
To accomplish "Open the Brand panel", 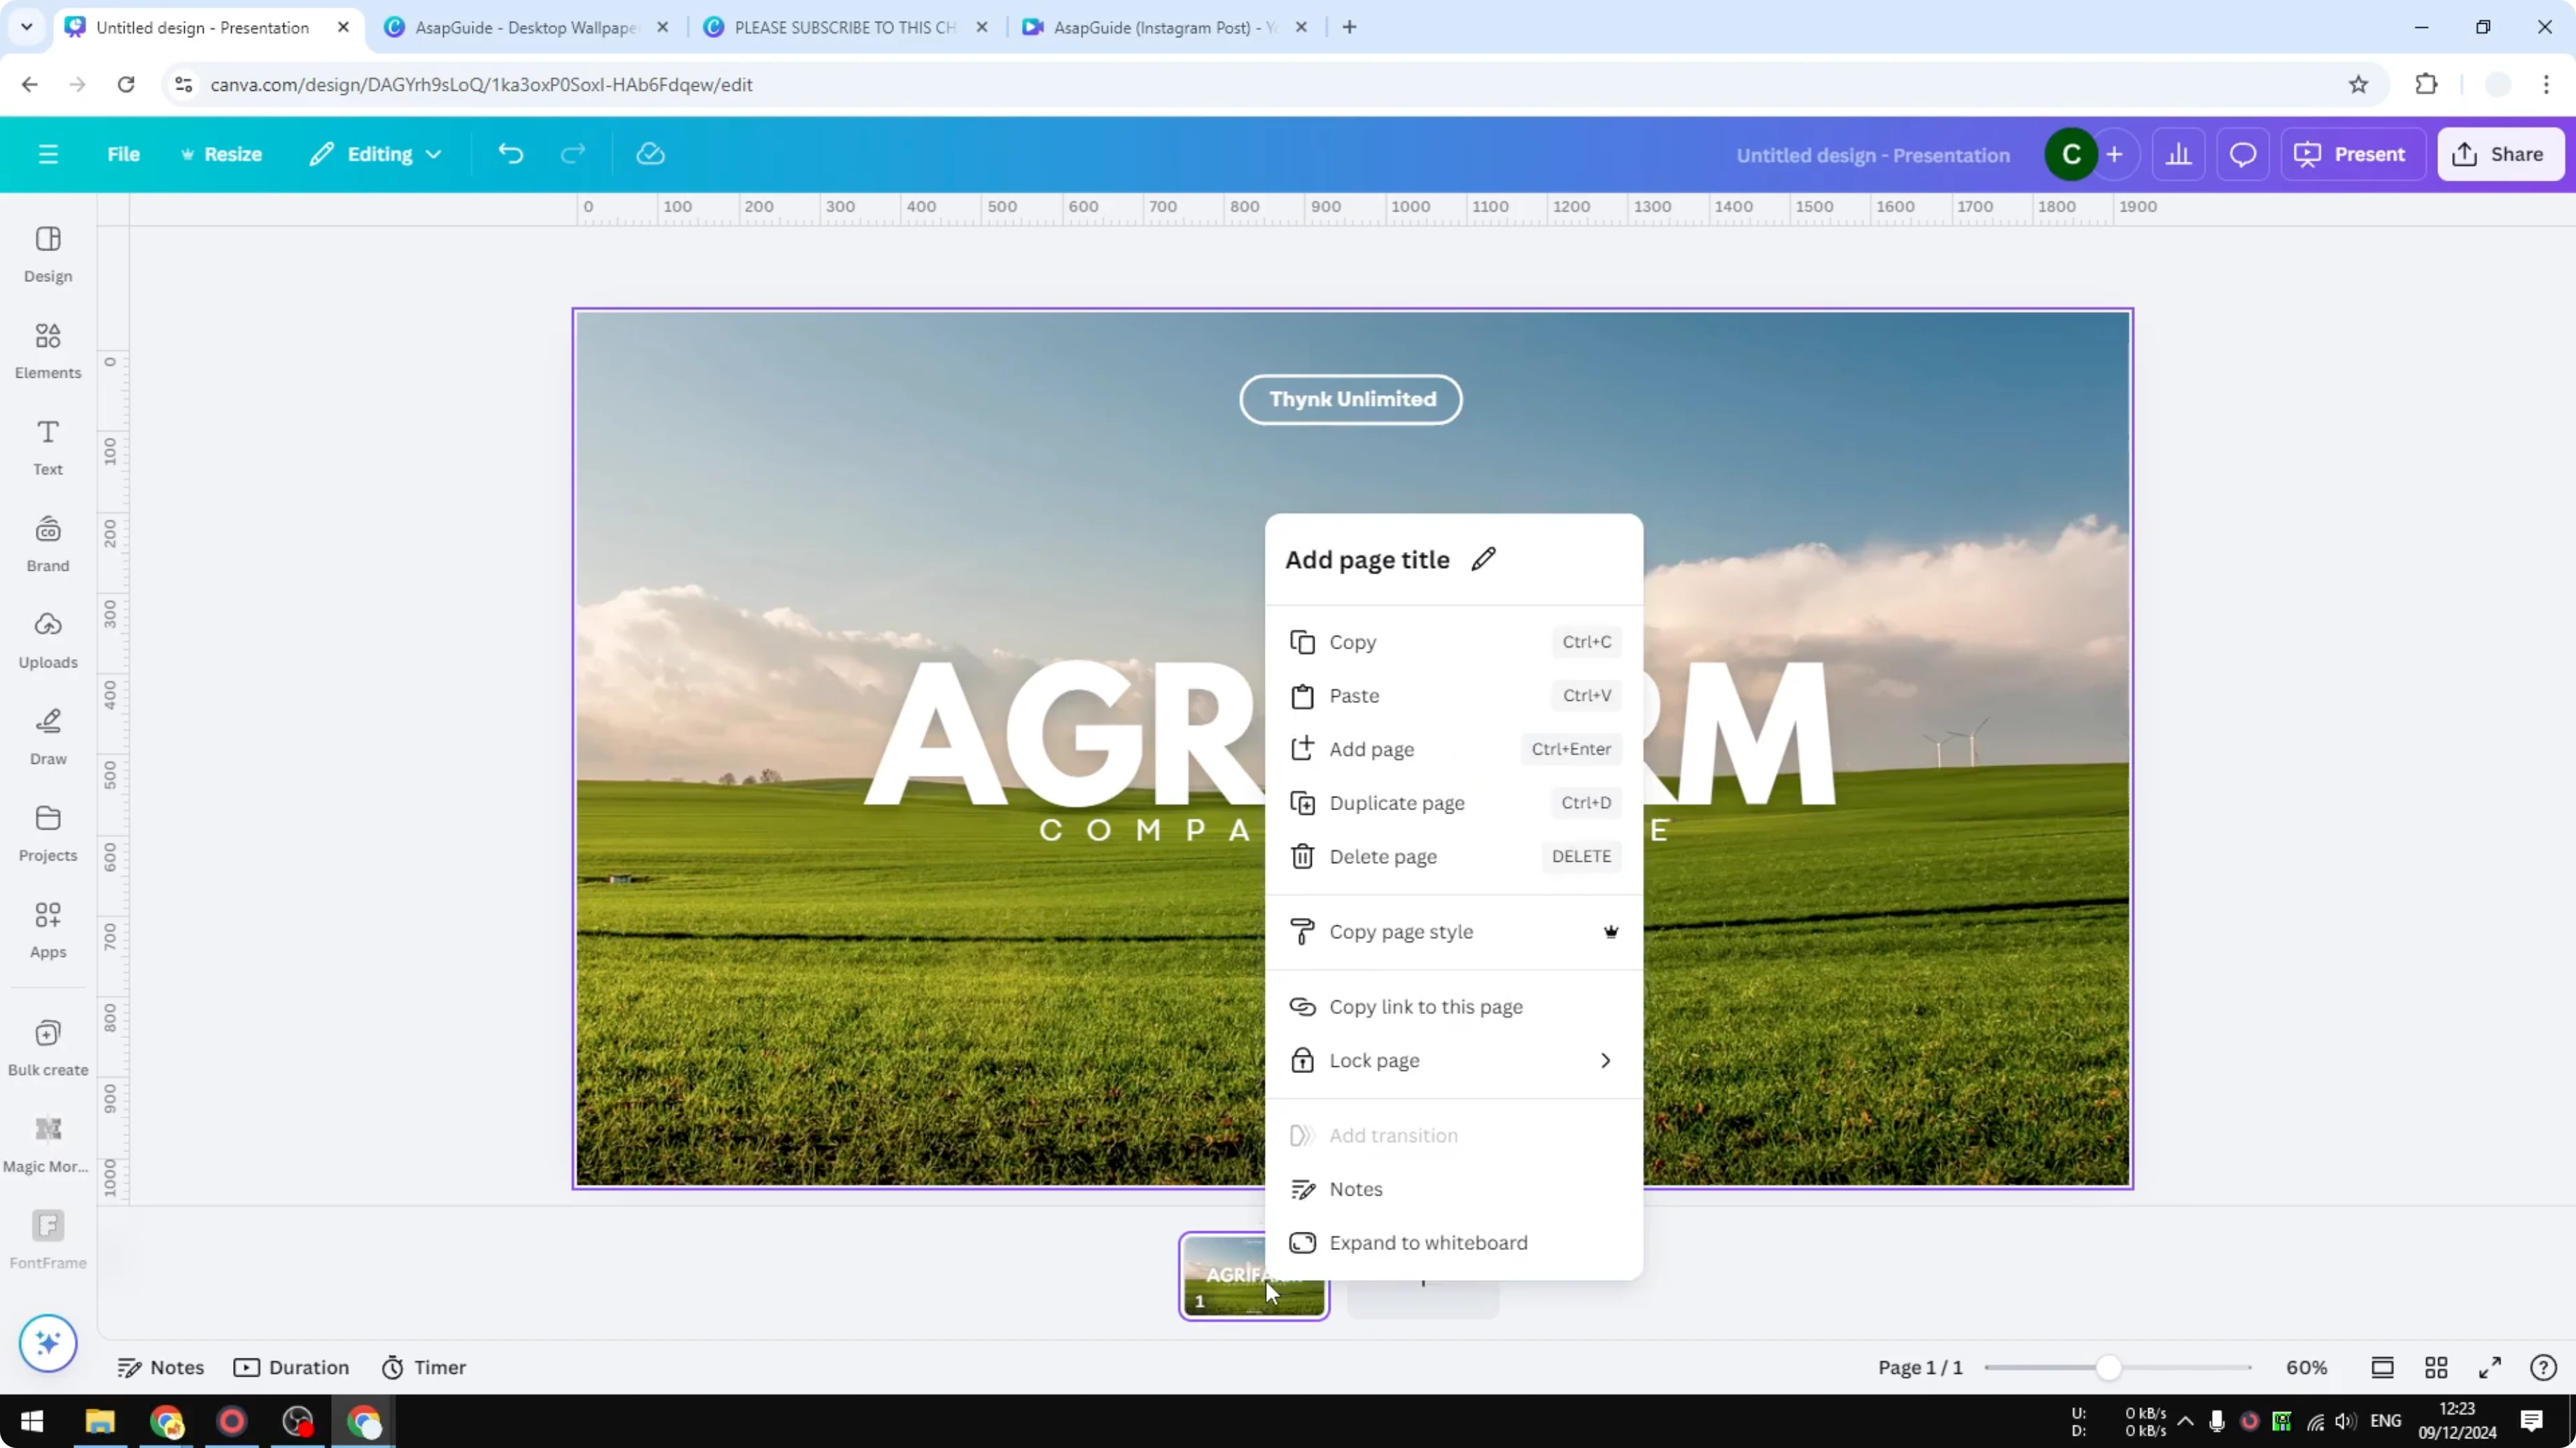I will click(x=47, y=543).
